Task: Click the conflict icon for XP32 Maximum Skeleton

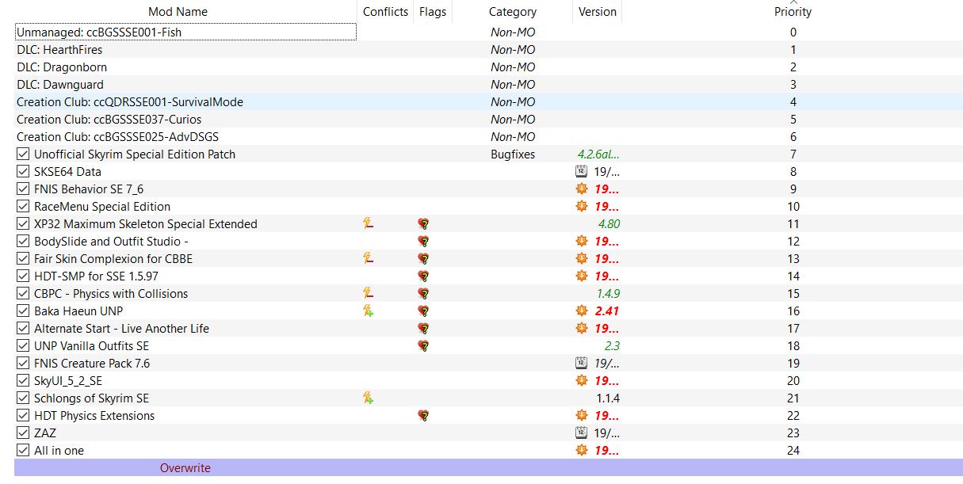Action: (x=368, y=224)
